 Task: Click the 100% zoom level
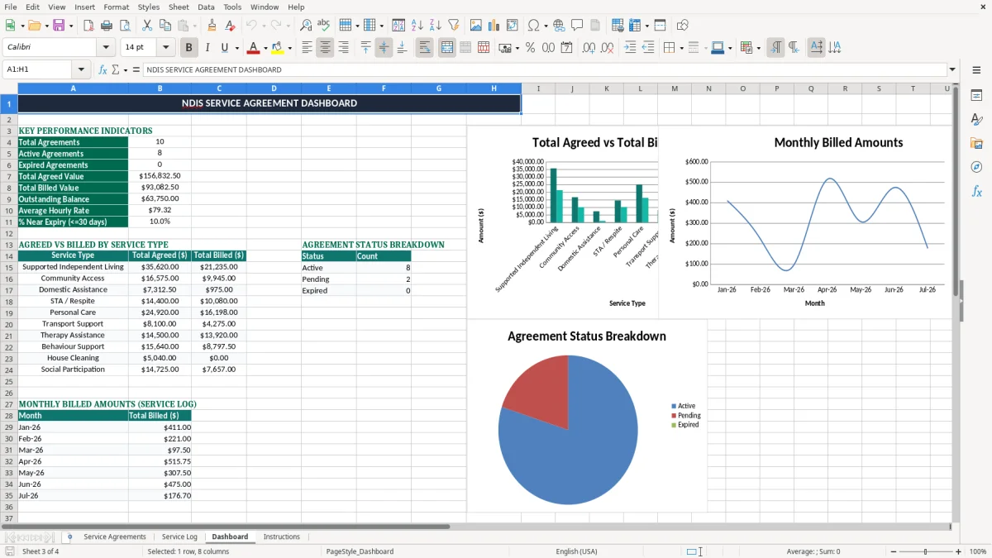tap(978, 551)
